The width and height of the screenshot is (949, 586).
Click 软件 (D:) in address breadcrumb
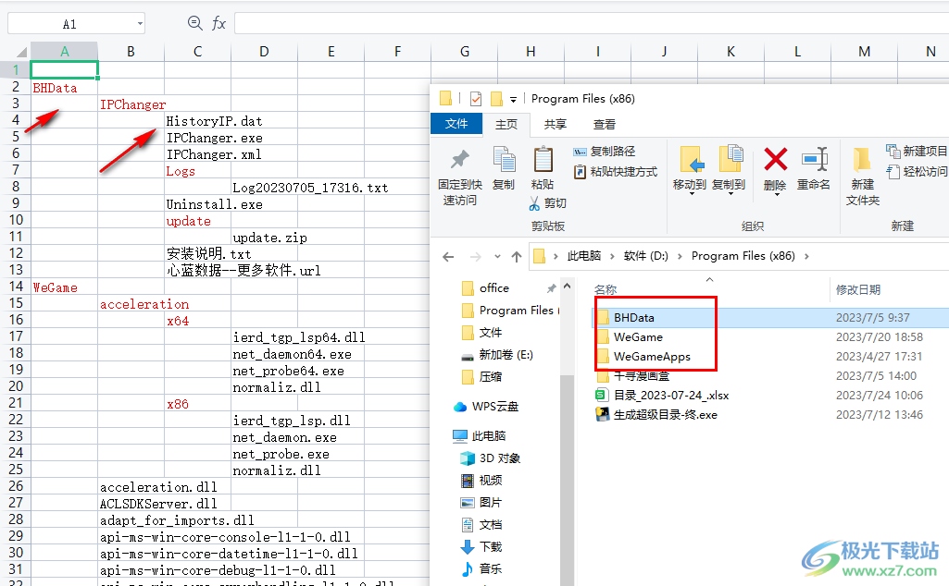click(x=645, y=255)
